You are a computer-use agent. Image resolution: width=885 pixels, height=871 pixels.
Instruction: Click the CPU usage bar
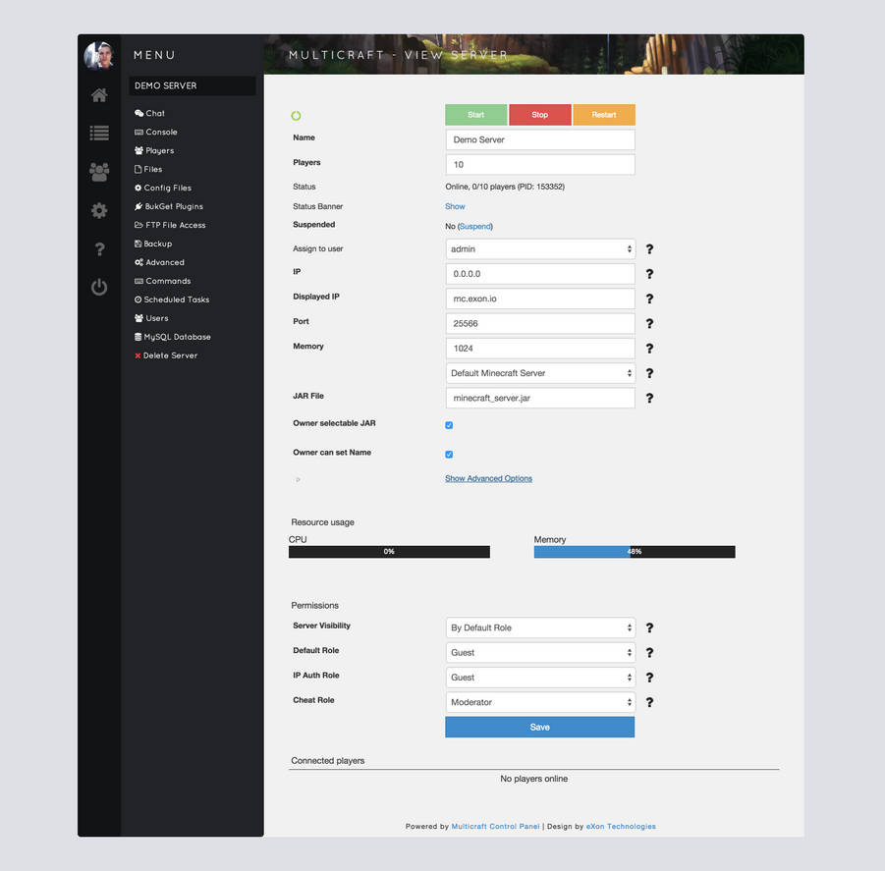point(389,552)
